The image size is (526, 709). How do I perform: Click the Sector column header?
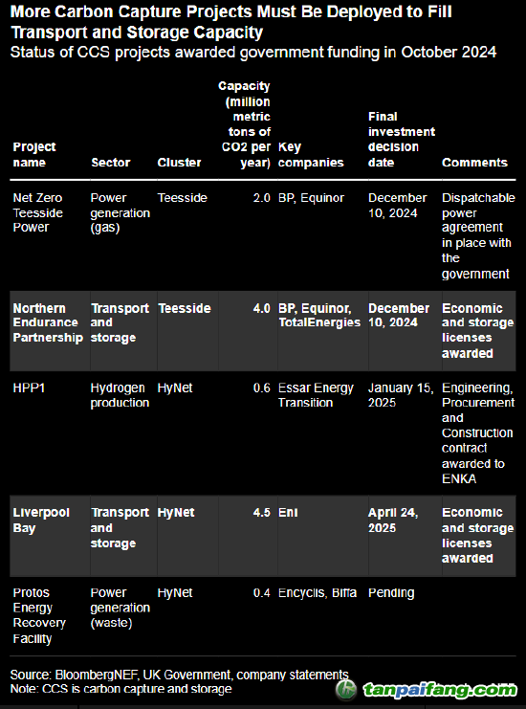pos(111,163)
